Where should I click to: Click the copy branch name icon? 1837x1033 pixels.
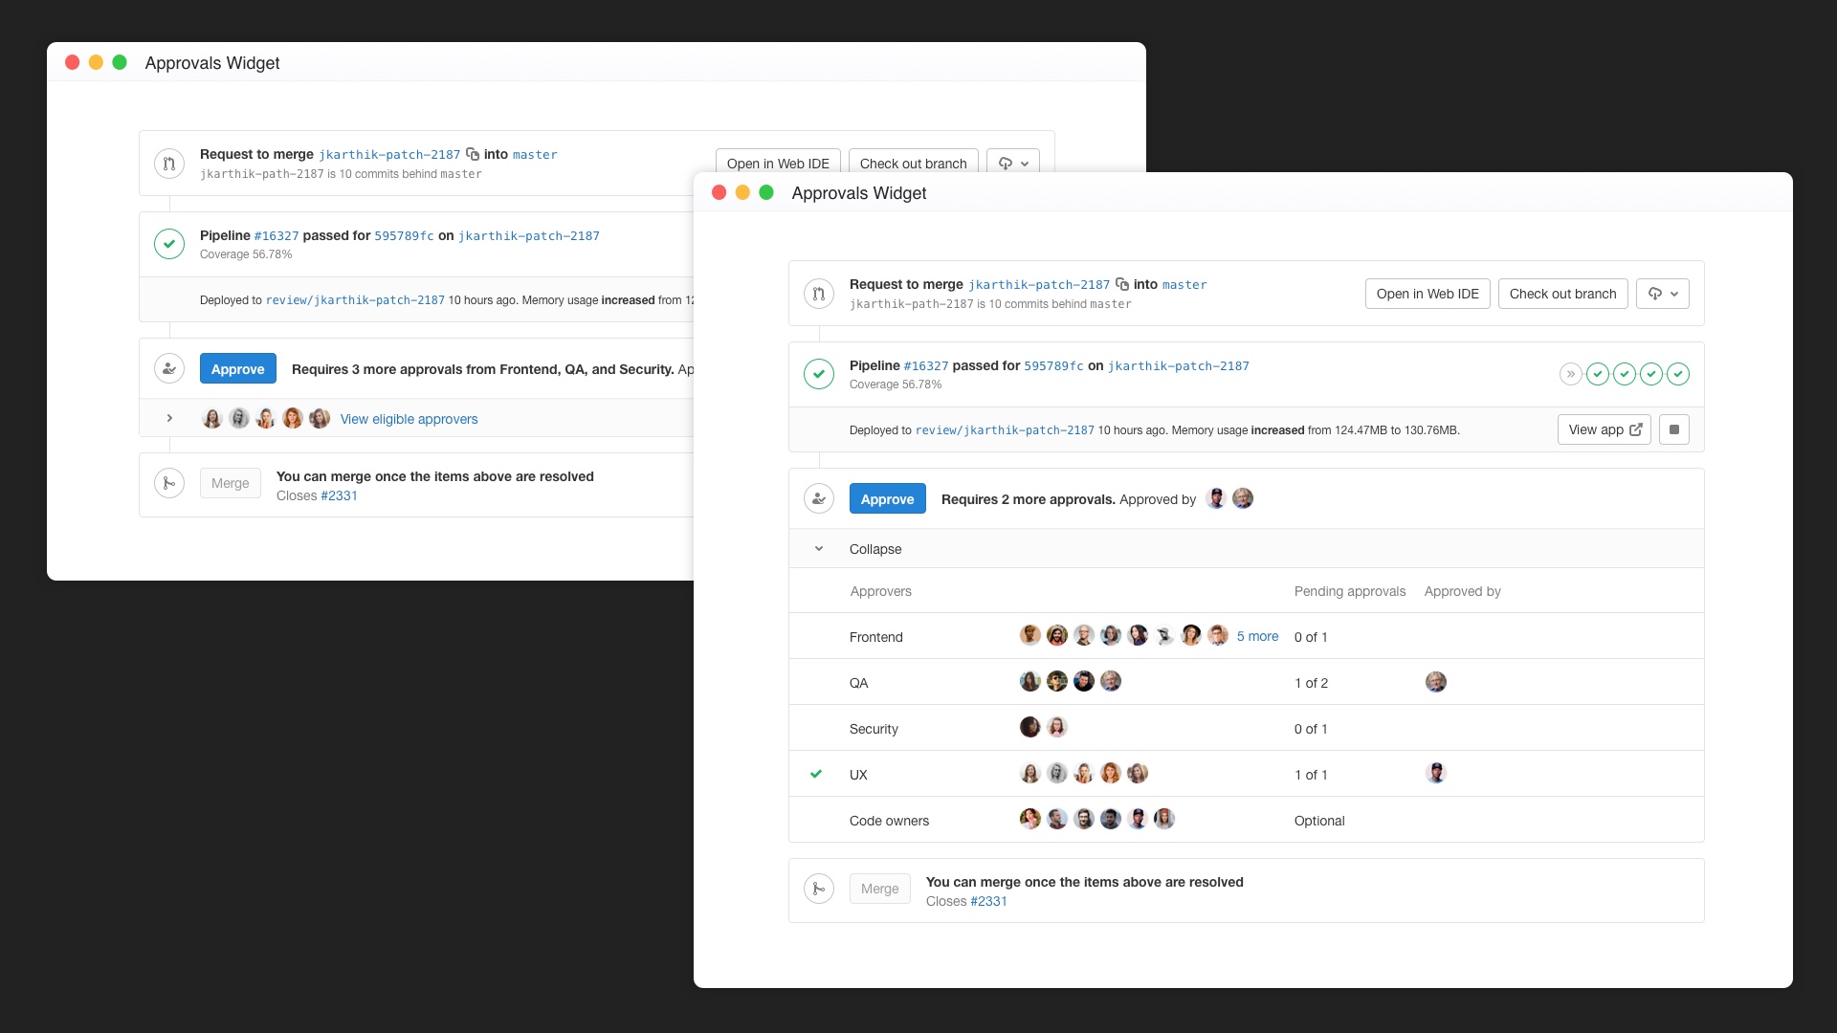coord(1120,284)
